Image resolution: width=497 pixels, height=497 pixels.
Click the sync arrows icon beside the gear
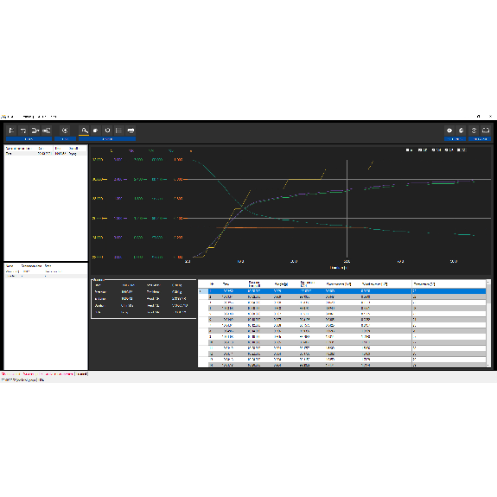click(461, 131)
